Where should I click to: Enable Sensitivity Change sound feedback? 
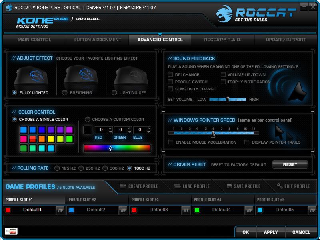click(170, 88)
